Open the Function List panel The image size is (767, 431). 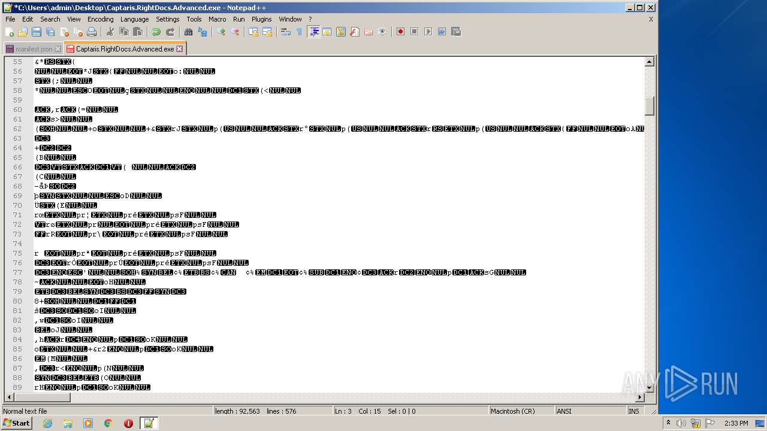coord(355,32)
